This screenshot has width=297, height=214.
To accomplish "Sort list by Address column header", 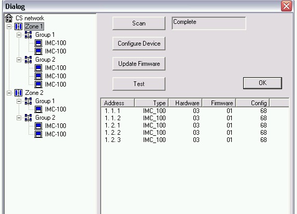I will coord(118,103).
